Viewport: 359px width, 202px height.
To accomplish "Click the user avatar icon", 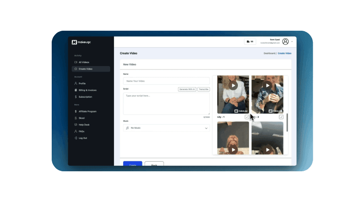I will (x=285, y=42).
